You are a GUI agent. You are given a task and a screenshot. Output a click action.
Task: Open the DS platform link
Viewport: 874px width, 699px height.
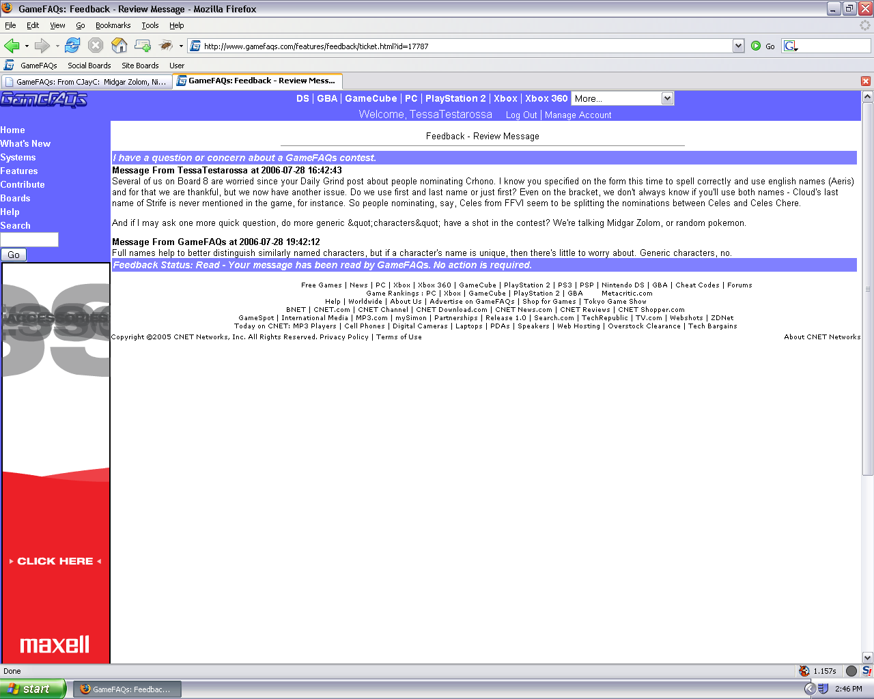[302, 98]
